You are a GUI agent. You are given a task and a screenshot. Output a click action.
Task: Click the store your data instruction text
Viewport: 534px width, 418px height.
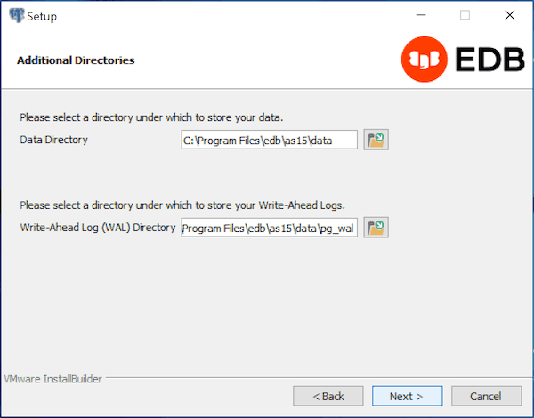(x=151, y=117)
